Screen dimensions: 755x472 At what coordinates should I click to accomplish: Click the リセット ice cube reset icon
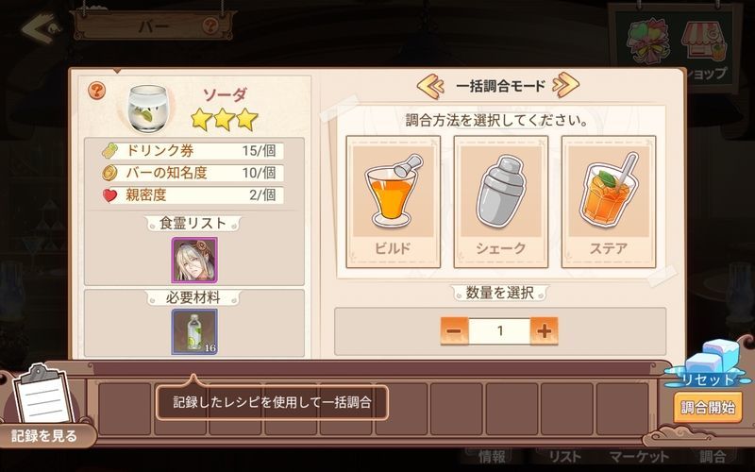707,364
